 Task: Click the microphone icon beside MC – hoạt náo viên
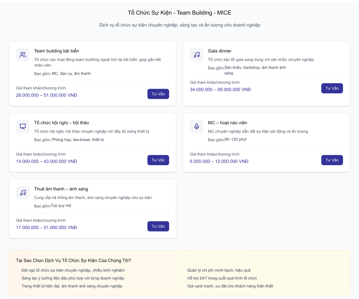tap(197, 126)
